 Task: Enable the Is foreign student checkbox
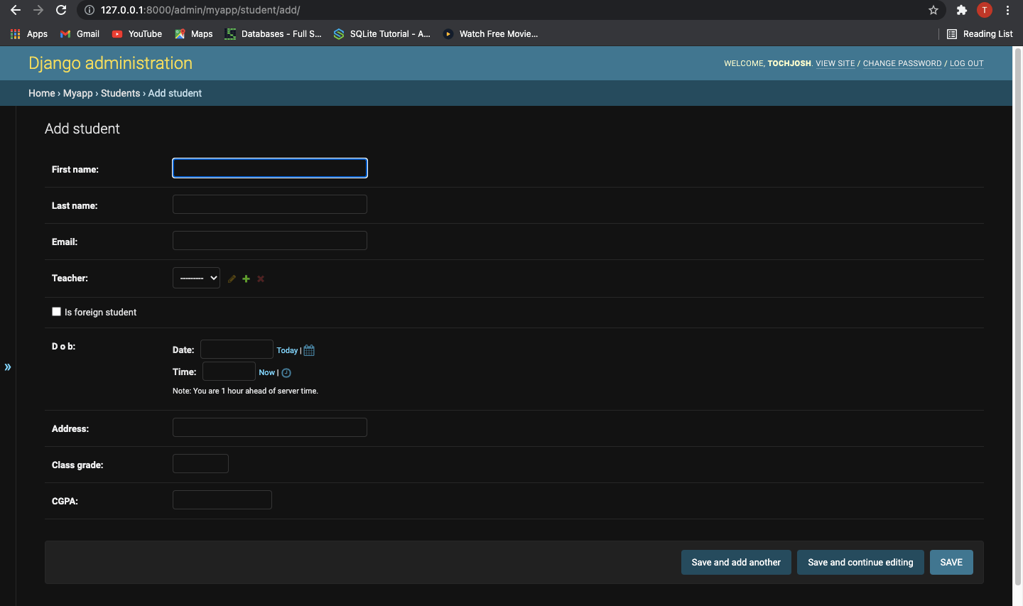click(x=56, y=311)
